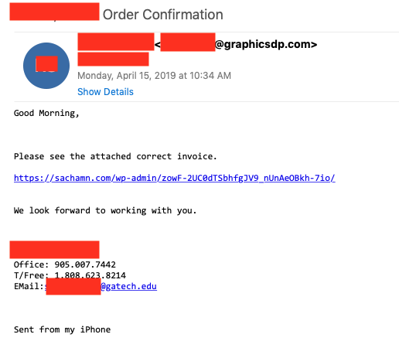The image size is (399, 358).
Task: Click the redacted signature name above Office
Action: tap(54, 250)
